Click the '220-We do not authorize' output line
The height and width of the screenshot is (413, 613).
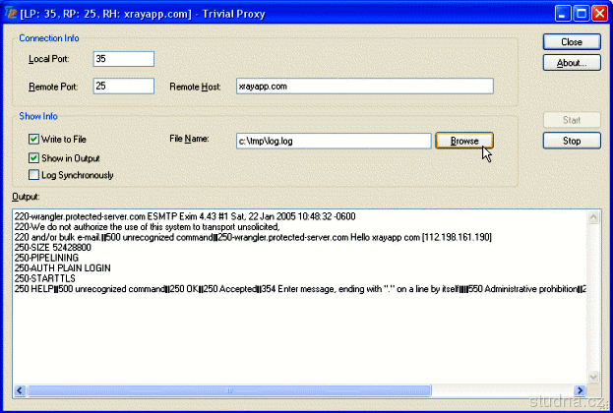pyautogui.click(x=147, y=226)
